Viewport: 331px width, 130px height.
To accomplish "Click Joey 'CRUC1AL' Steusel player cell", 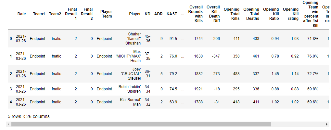I will click(x=131, y=74).
